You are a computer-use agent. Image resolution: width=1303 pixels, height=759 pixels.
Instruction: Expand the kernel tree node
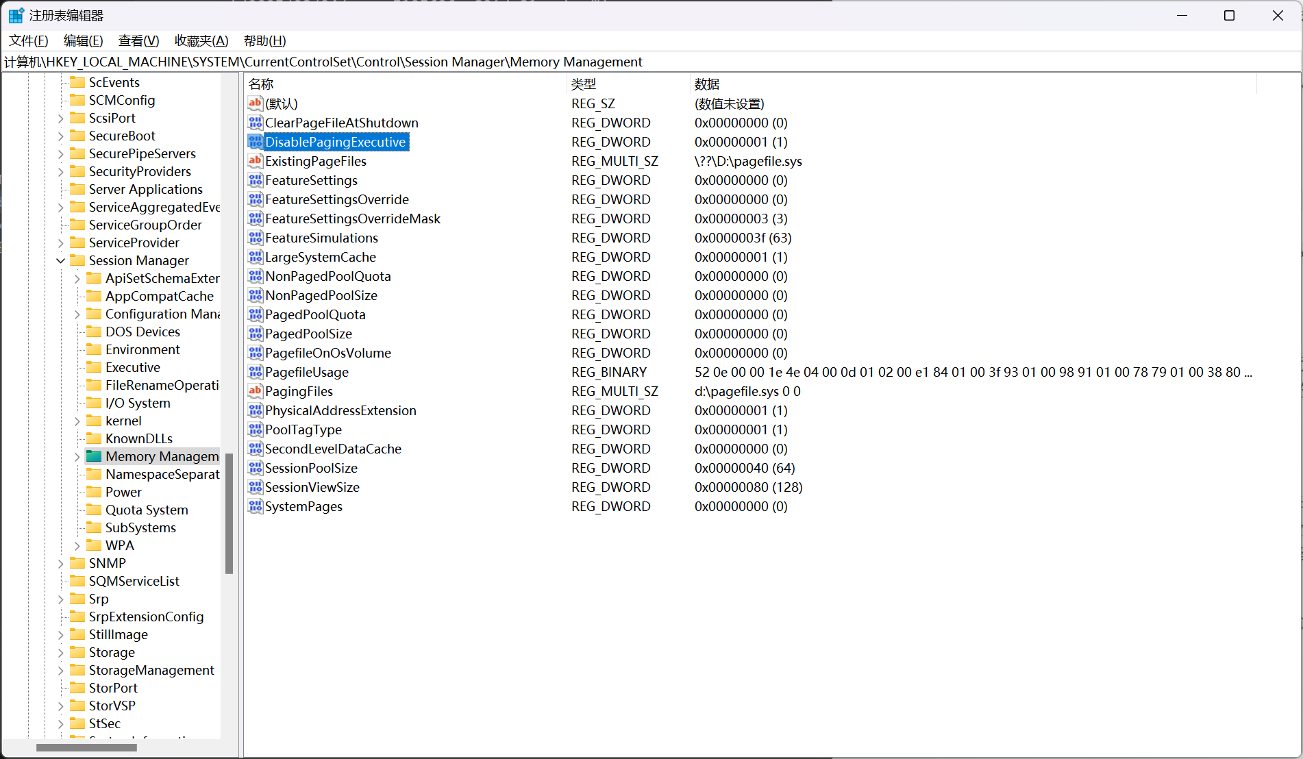click(77, 421)
